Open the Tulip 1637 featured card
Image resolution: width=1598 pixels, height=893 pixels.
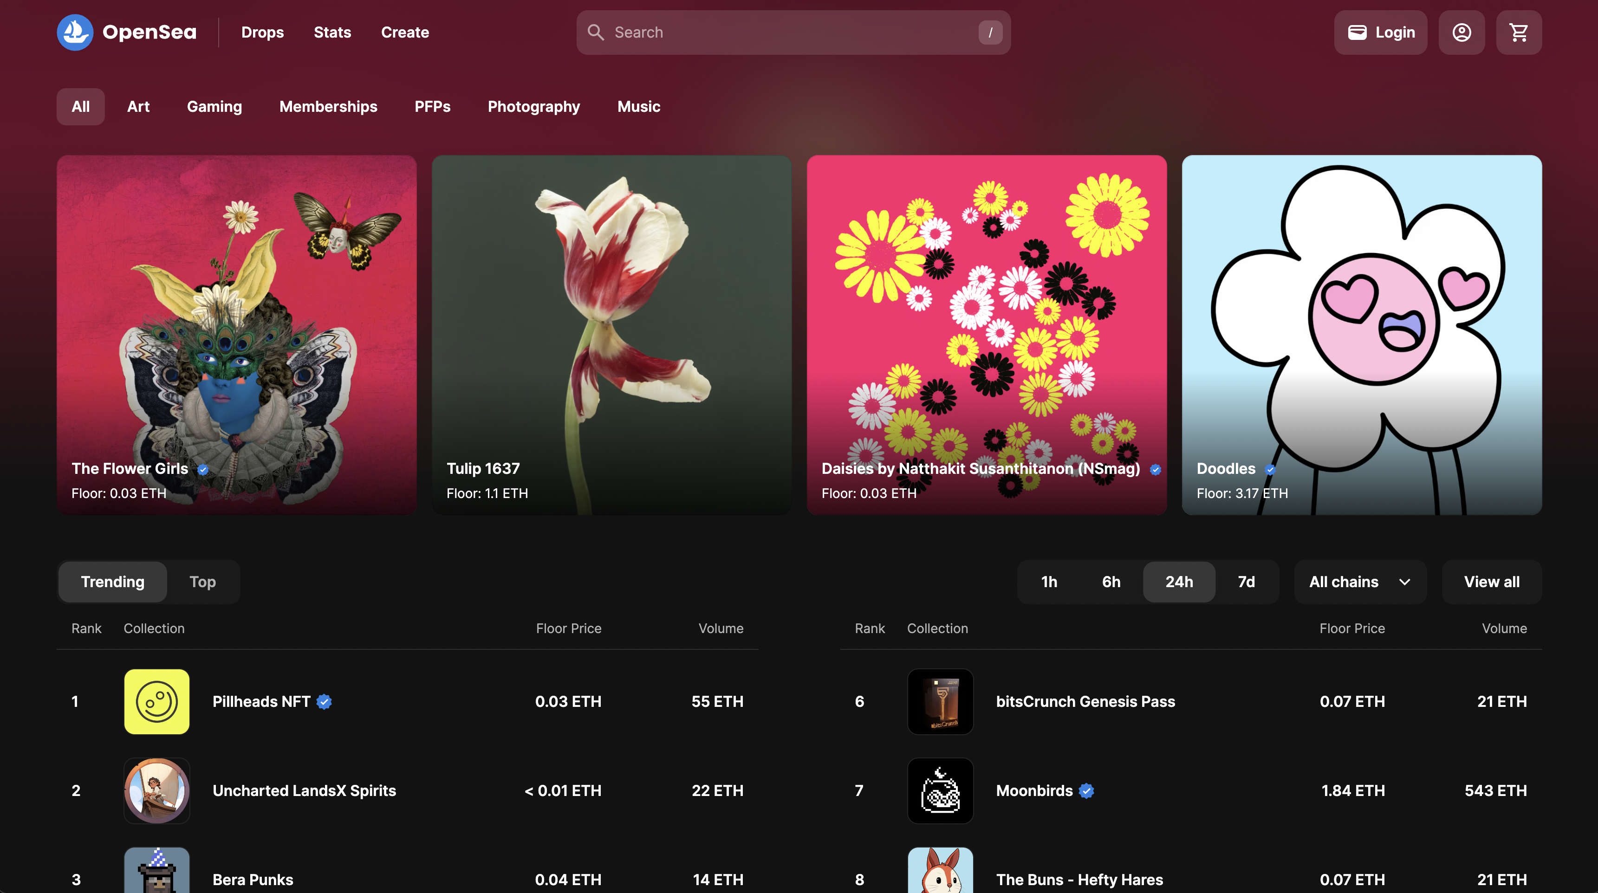coord(611,335)
